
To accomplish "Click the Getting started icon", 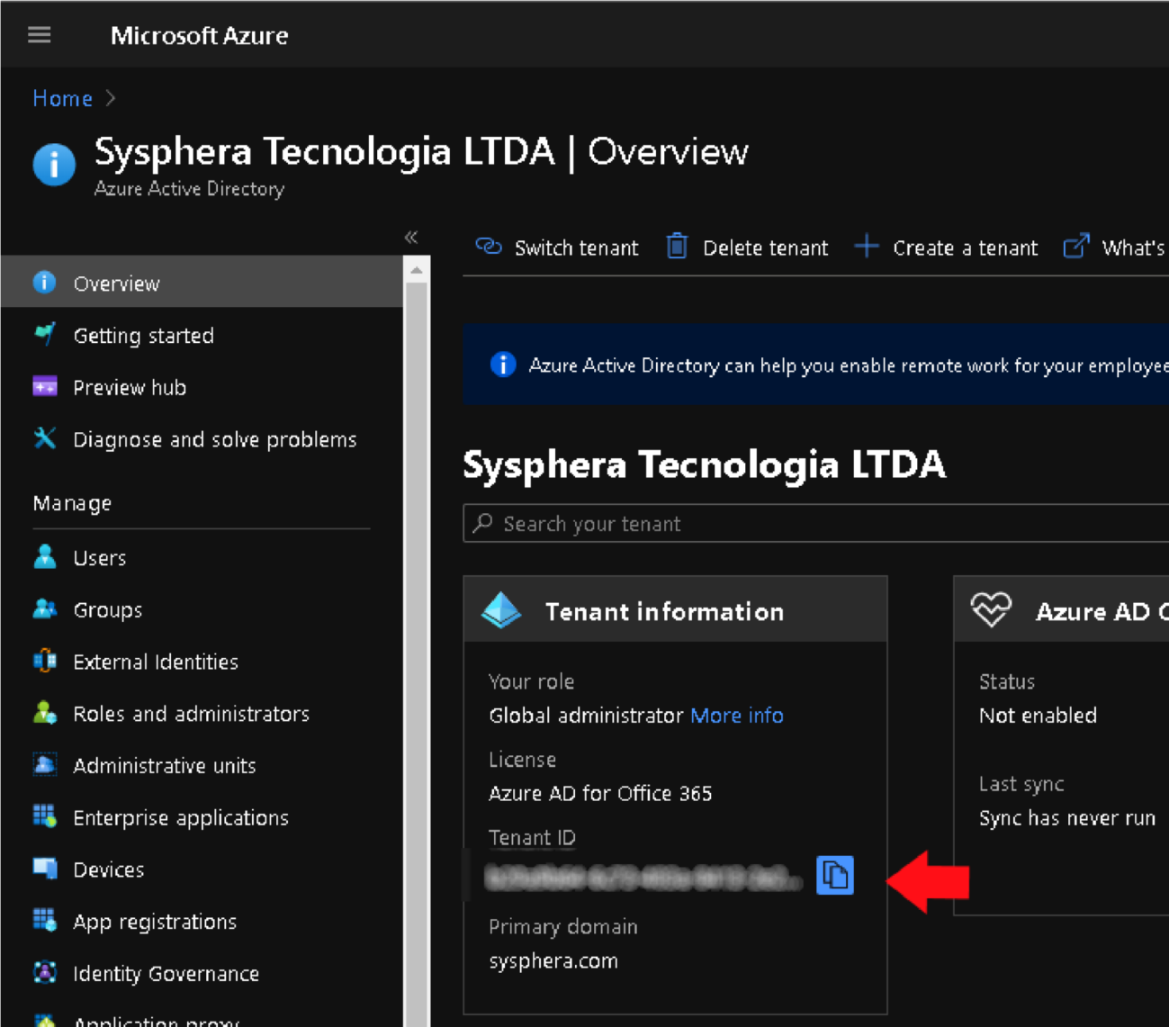I will [44, 335].
